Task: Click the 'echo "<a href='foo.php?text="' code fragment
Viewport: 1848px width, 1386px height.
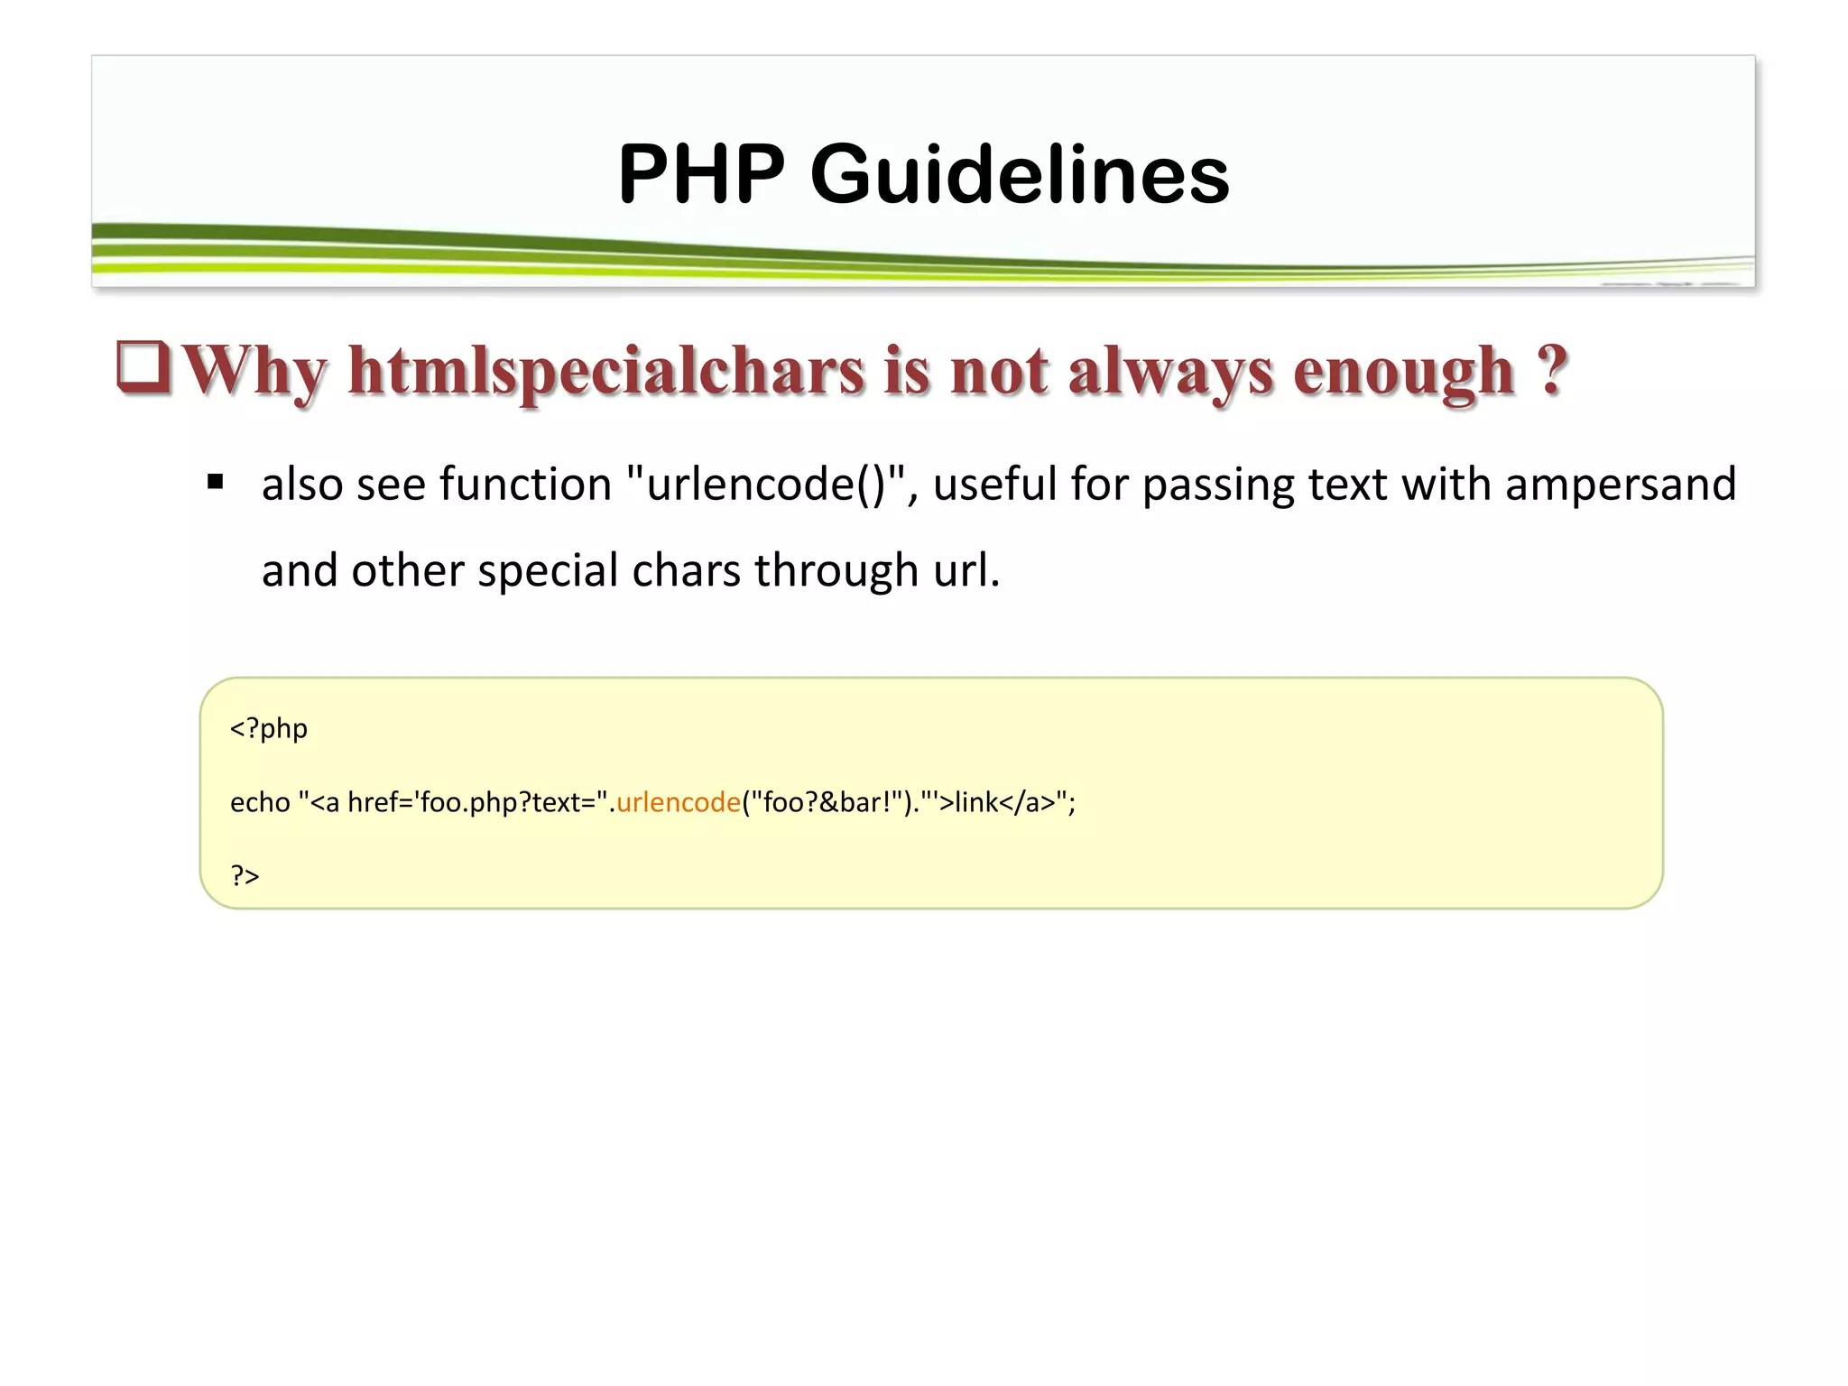Action: (419, 802)
